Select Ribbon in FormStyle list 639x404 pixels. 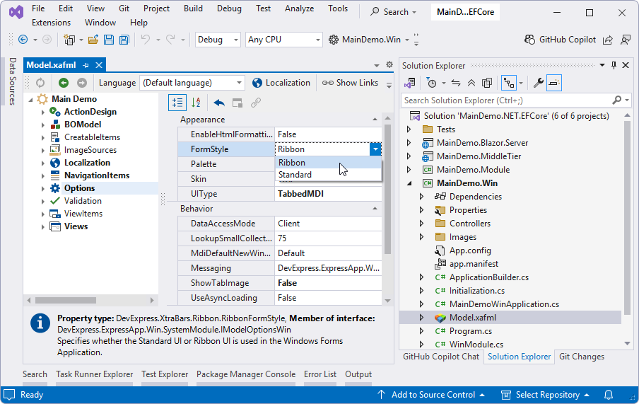click(329, 163)
